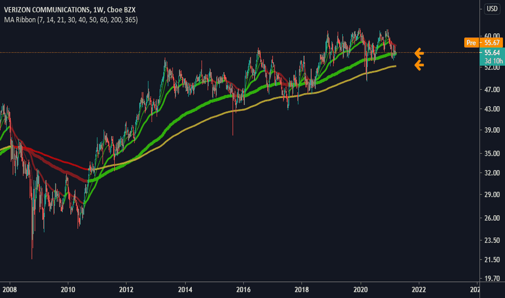
Task: Click the 29.00 price axis label
Action: tap(492, 195)
